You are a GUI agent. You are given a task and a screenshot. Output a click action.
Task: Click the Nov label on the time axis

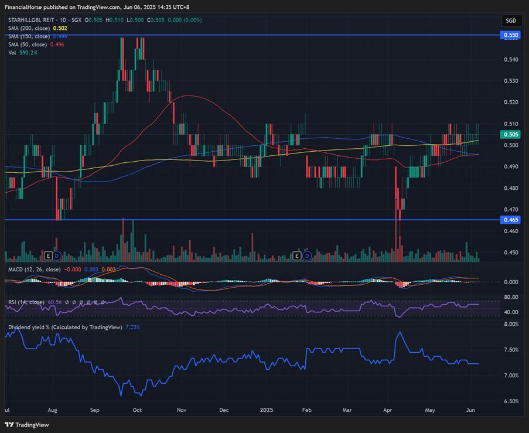182,410
